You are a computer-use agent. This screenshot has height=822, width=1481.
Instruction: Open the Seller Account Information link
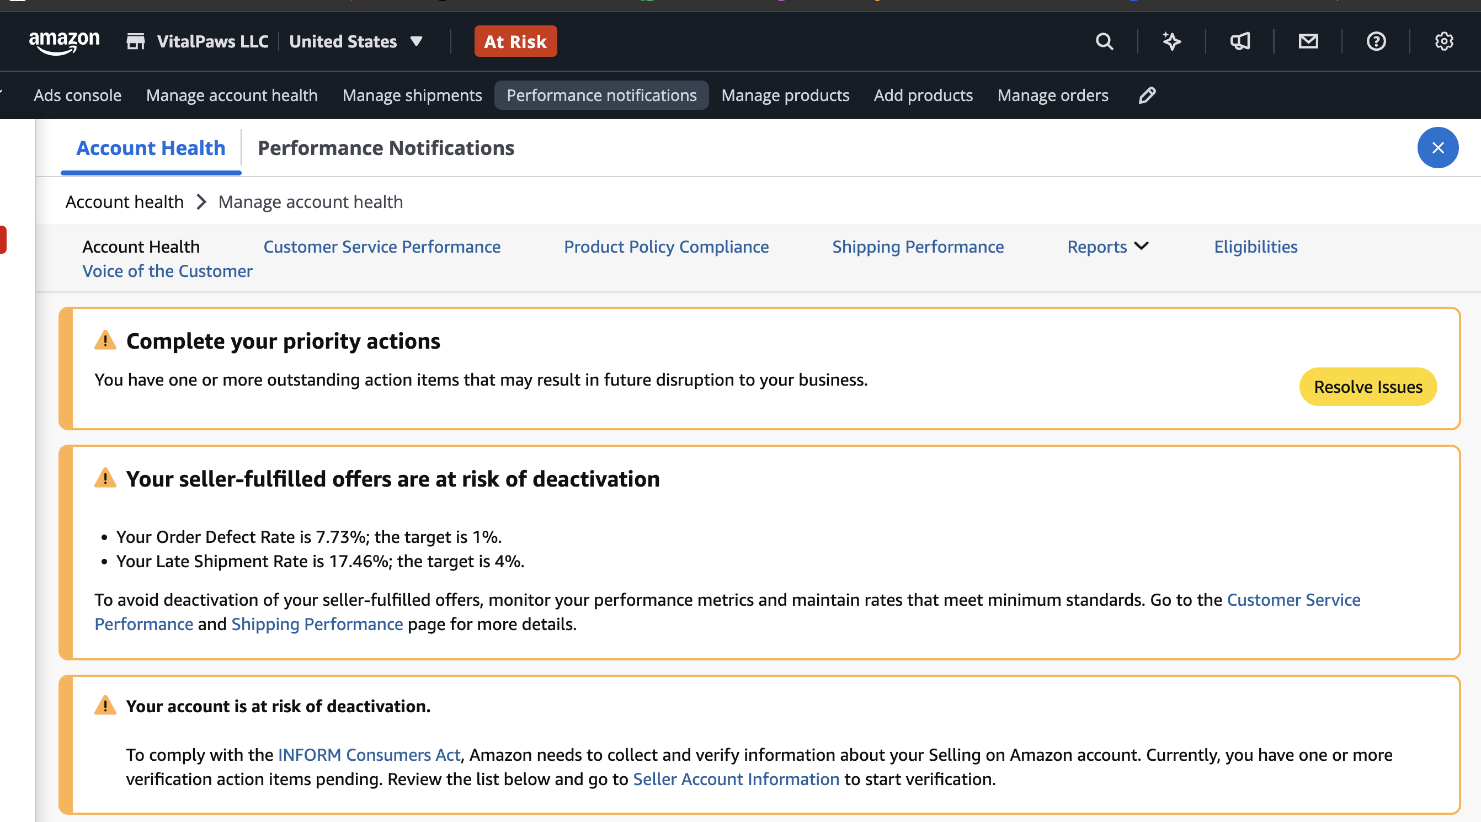[x=736, y=779]
